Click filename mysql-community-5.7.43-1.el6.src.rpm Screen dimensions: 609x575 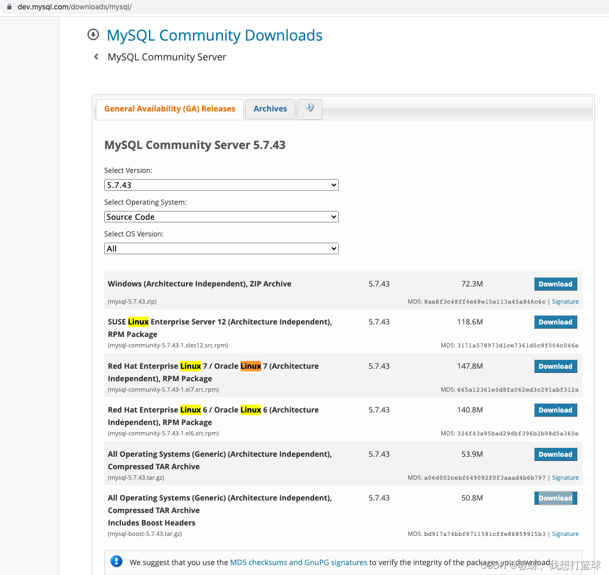pos(163,433)
